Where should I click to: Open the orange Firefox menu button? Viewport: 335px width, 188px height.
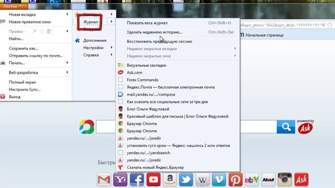click(x=14, y=6)
